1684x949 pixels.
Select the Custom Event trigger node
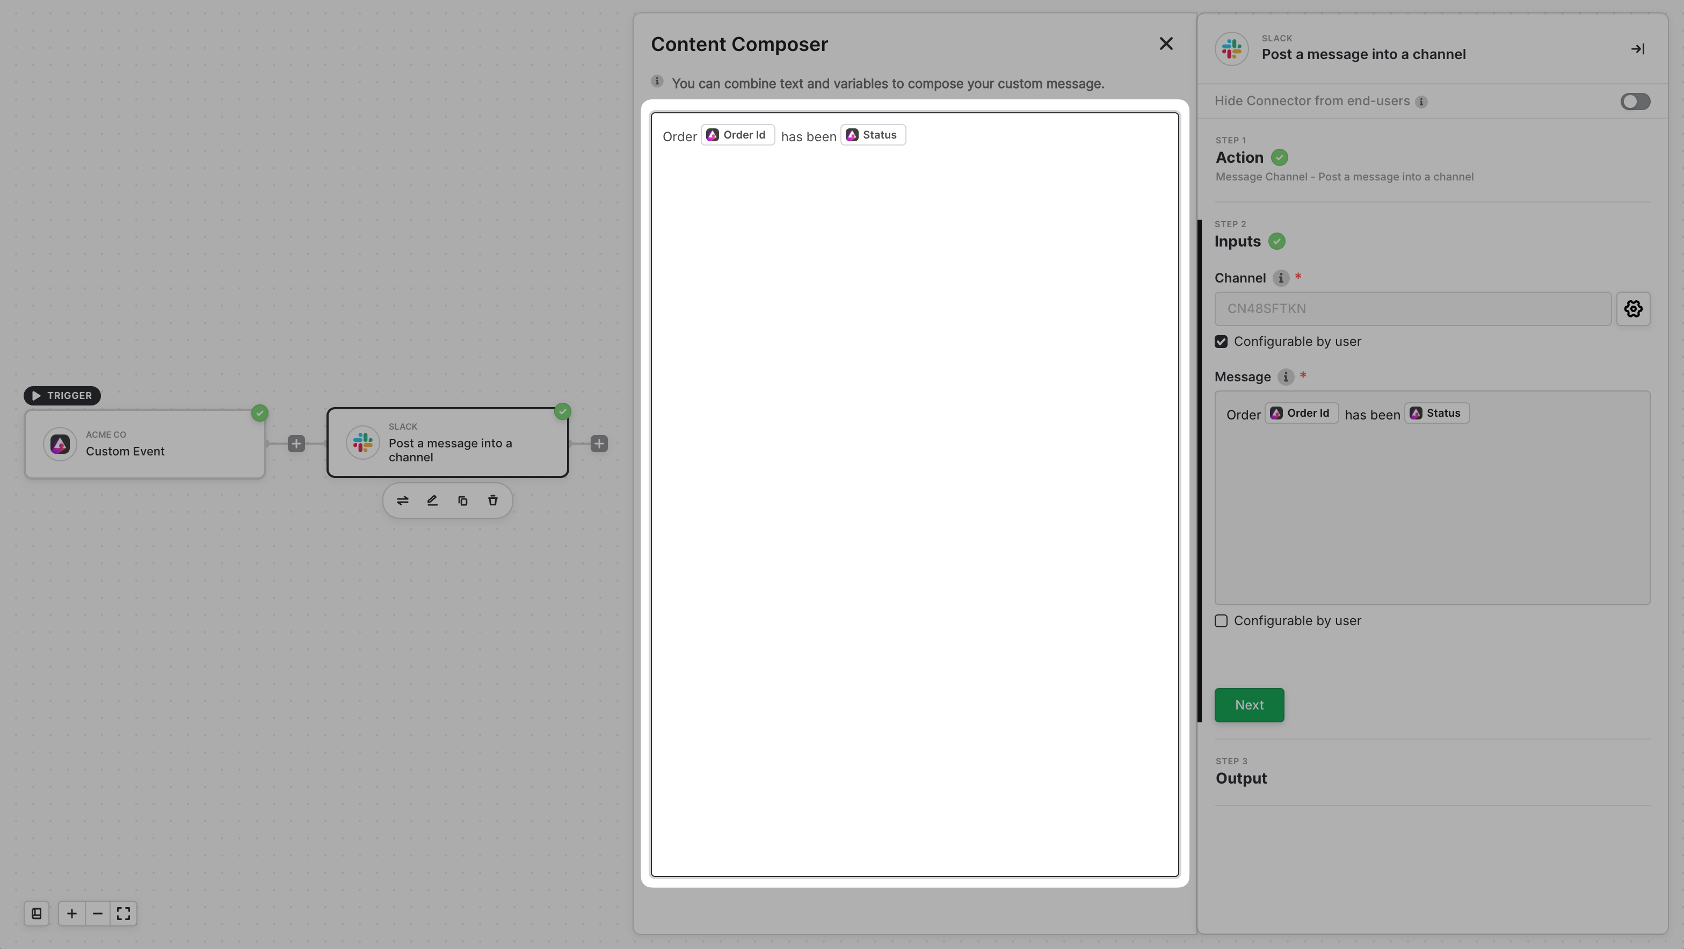coord(145,444)
